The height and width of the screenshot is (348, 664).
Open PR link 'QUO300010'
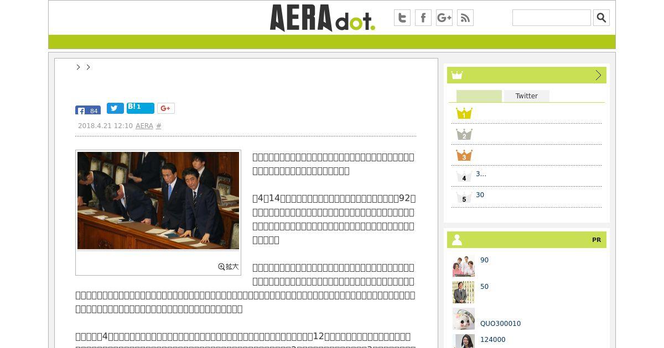[500, 324]
